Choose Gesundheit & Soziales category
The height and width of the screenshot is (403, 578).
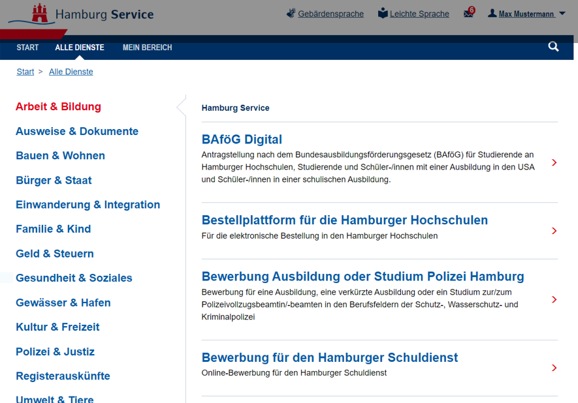(74, 278)
